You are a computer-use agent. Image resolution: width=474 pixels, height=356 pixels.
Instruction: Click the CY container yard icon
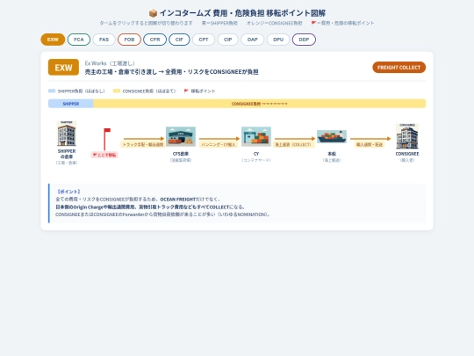256,136
